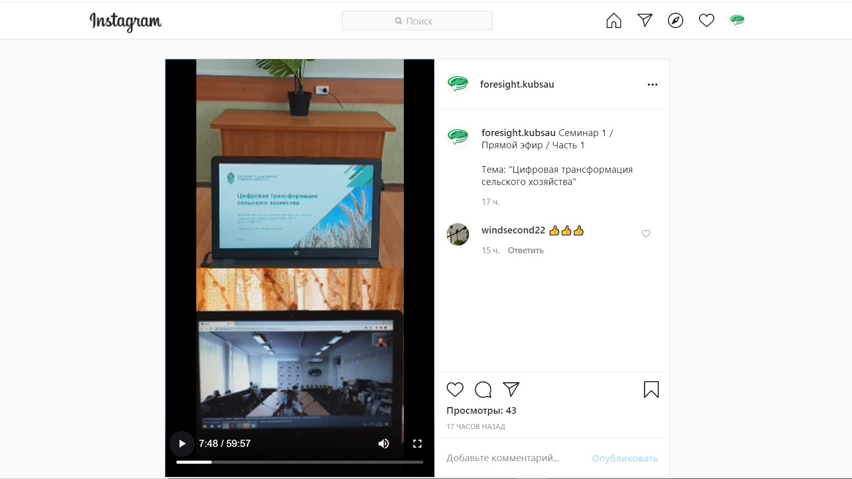852x479 pixels.
Task: Click Ответить under windsecond22's comment
Action: click(526, 250)
